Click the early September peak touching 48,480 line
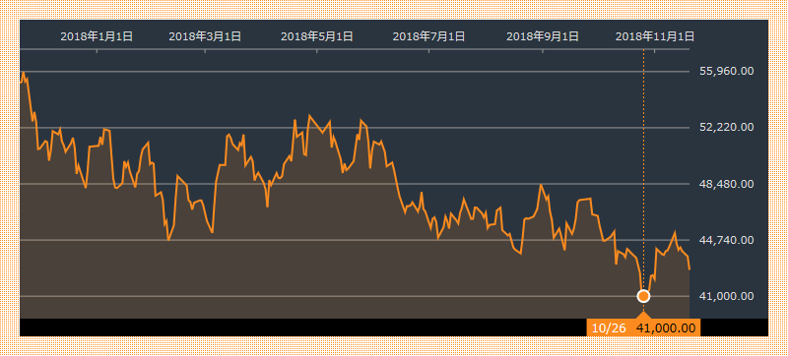This screenshot has height=356, width=788. click(541, 186)
